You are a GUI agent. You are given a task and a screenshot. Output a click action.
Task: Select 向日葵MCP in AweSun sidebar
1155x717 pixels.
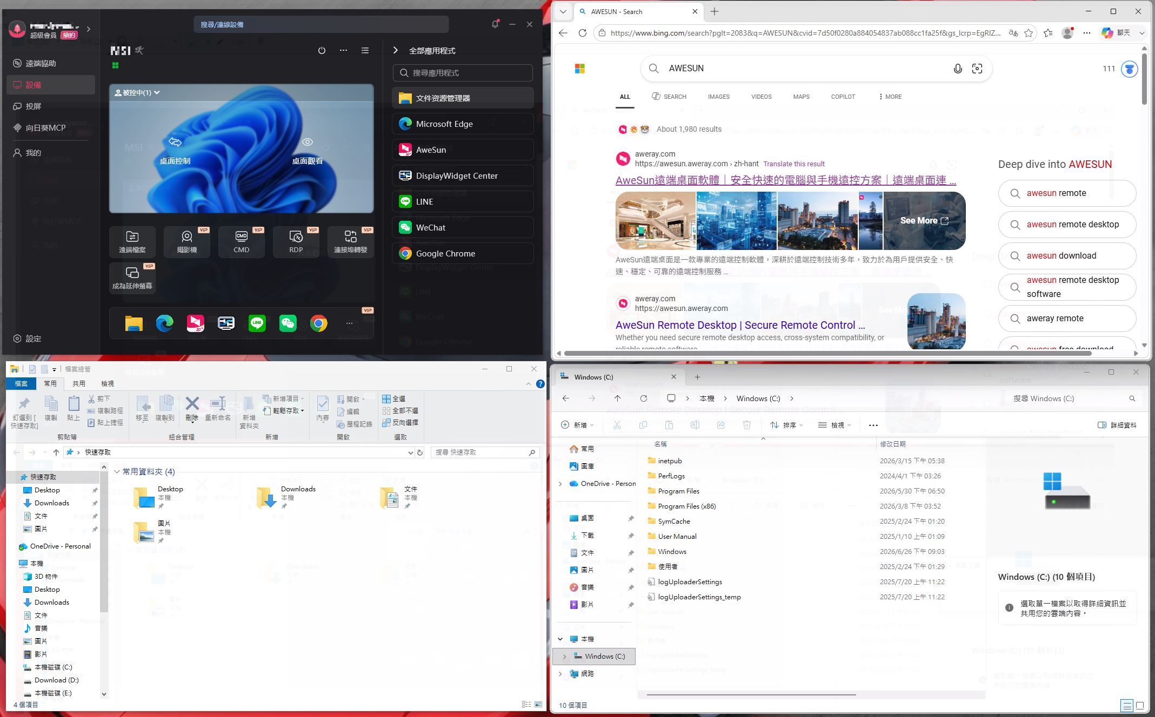coord(51,128)
